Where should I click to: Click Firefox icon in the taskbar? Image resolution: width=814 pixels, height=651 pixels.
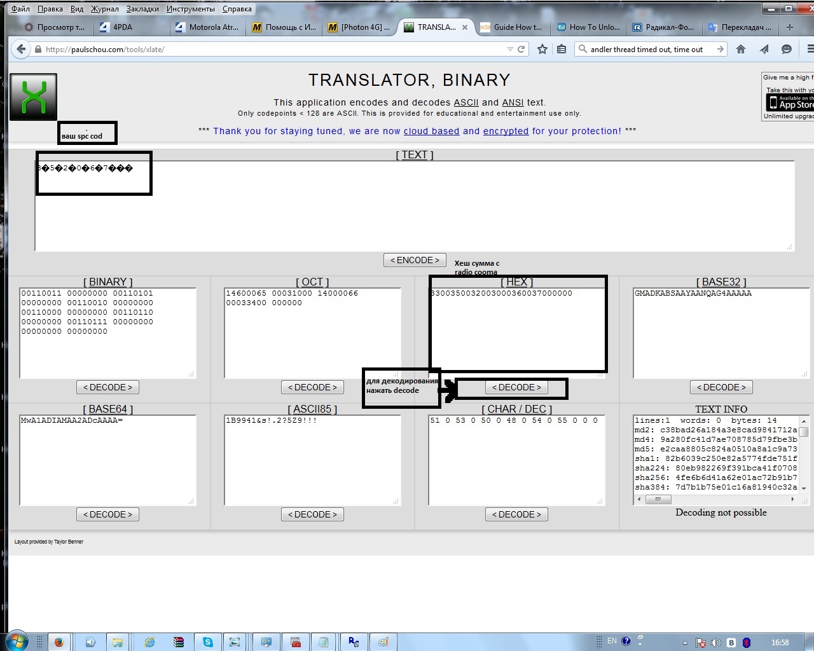[x=59, y=642]
